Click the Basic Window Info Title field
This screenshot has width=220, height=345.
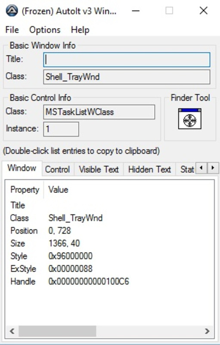pos(127,60)
